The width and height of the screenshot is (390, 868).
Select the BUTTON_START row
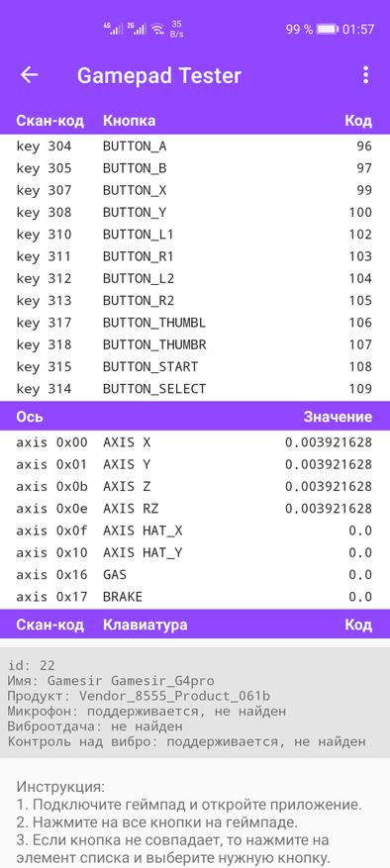[x=195, y=366]
